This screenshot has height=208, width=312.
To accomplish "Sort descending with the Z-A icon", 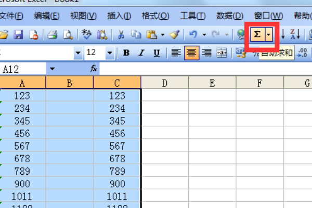I will tap(295, 35).
